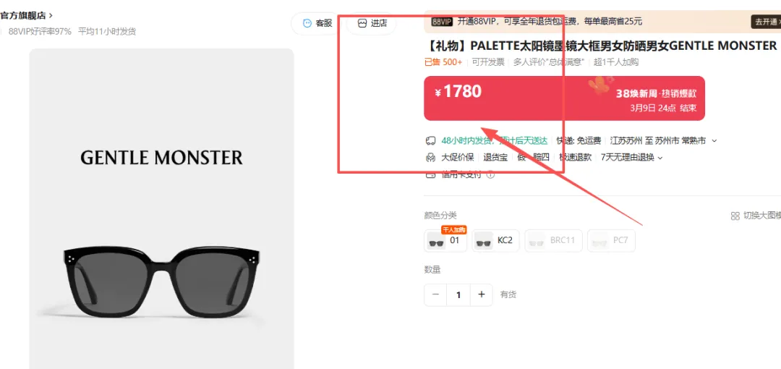This screenshot has width=781, height=369.
Task: Click the 大促价保 guarantee shield icon
Action: coord(430,158)
